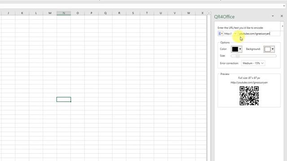Select column O header
The height and width of the screenshot is (161, 287).
(x=78, y=13)
